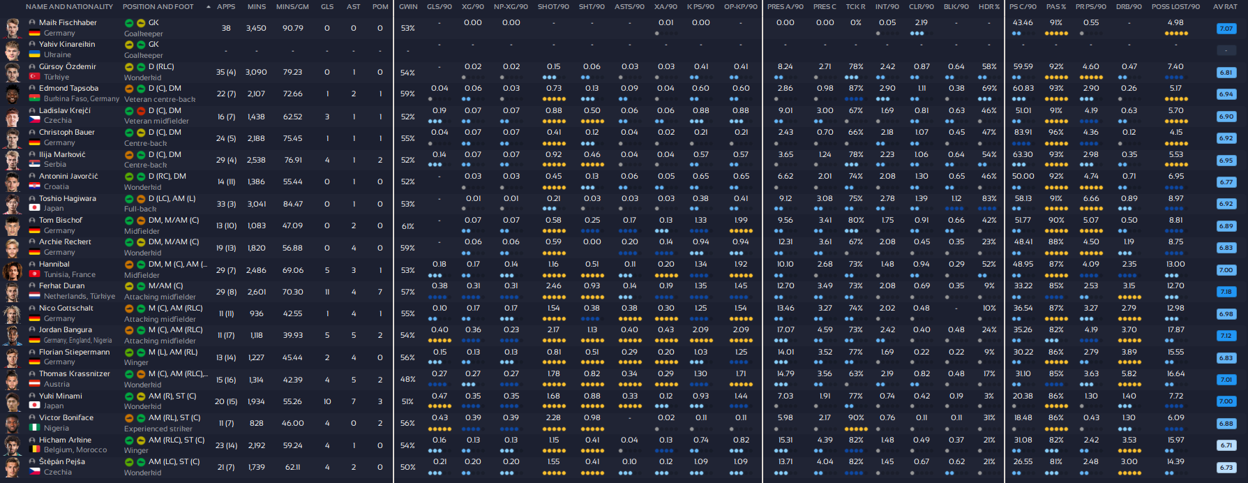Sort by Position and Foot column header
1248x483 pixels.
[x=158, y=7]
